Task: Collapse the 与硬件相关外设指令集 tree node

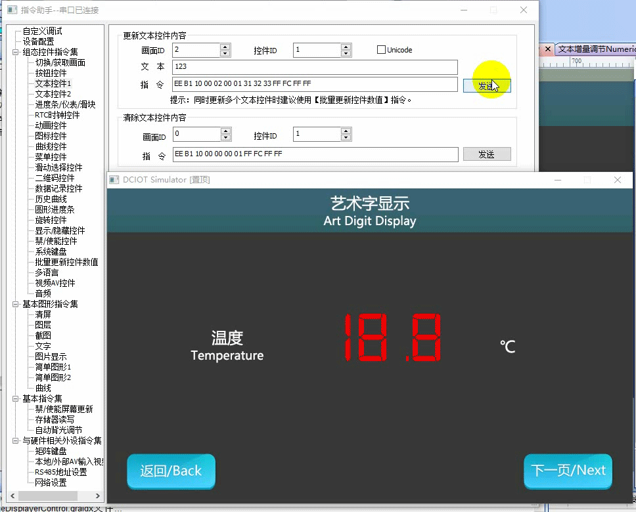Action: click(15, 440)
